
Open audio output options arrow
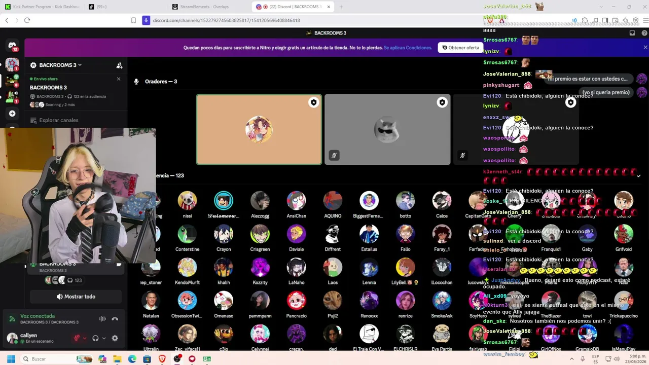[x=103, y=338]
